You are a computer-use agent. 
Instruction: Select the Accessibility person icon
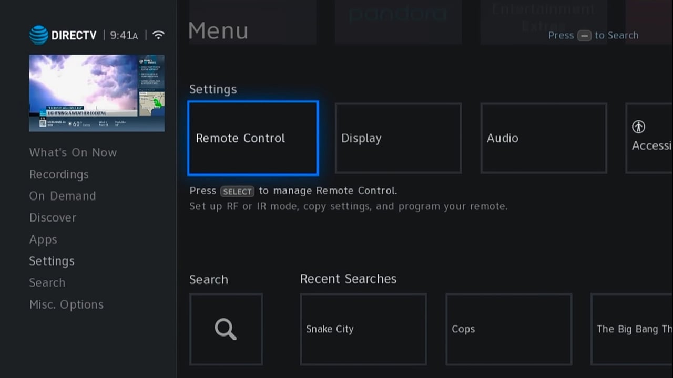tap(638, 127)
